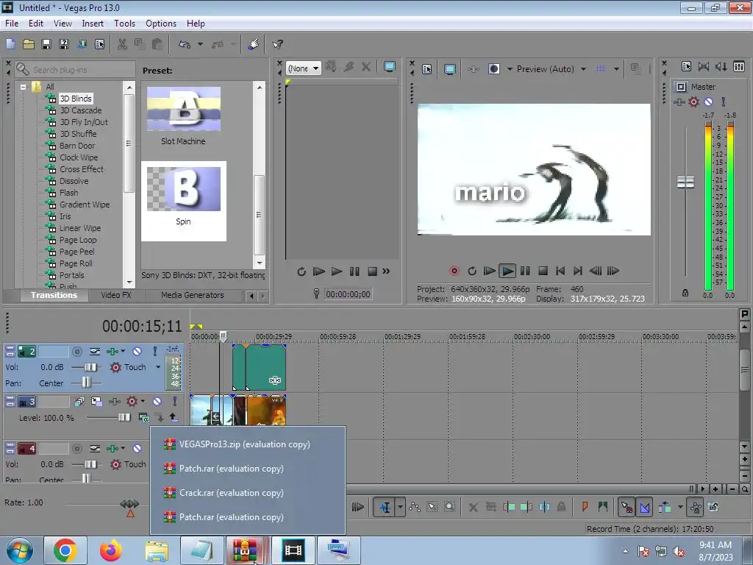Create a new project with toolbar icon
753x565 pixels.
10,44
